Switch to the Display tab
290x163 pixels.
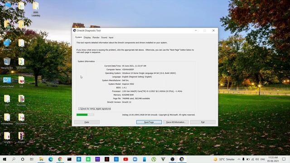pyautogui.click(x=87, y=38)
